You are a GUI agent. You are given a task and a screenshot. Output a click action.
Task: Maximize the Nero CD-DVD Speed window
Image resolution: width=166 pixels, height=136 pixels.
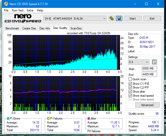(146, 4)
